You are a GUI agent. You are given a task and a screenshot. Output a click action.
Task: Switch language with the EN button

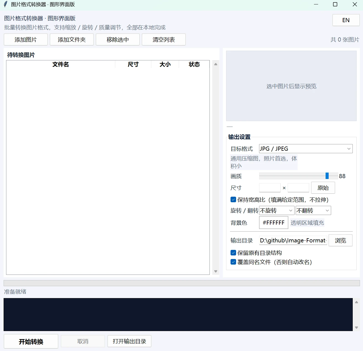pyautogui.click(x=346, y=20)
